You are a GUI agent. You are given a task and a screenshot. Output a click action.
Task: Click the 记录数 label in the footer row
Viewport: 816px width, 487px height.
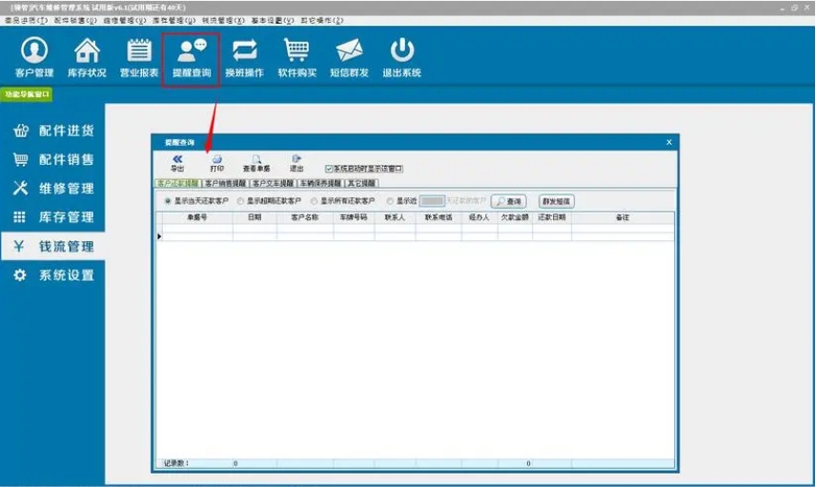176,463
